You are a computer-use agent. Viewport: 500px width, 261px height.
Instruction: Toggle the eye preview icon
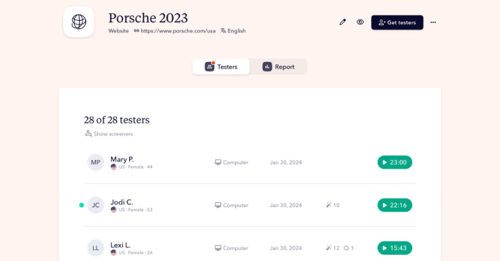click(x=360, y=22)
